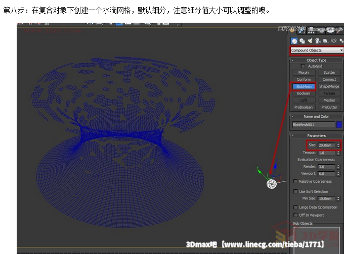Image resolution: width=344 pixels, height=254 pixels.
Task: Click the Scatter button
Action: click(x=329, y=72)
